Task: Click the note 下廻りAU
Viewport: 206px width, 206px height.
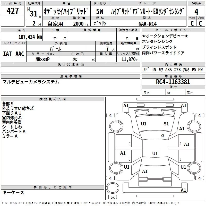Action: coord(12,113)
